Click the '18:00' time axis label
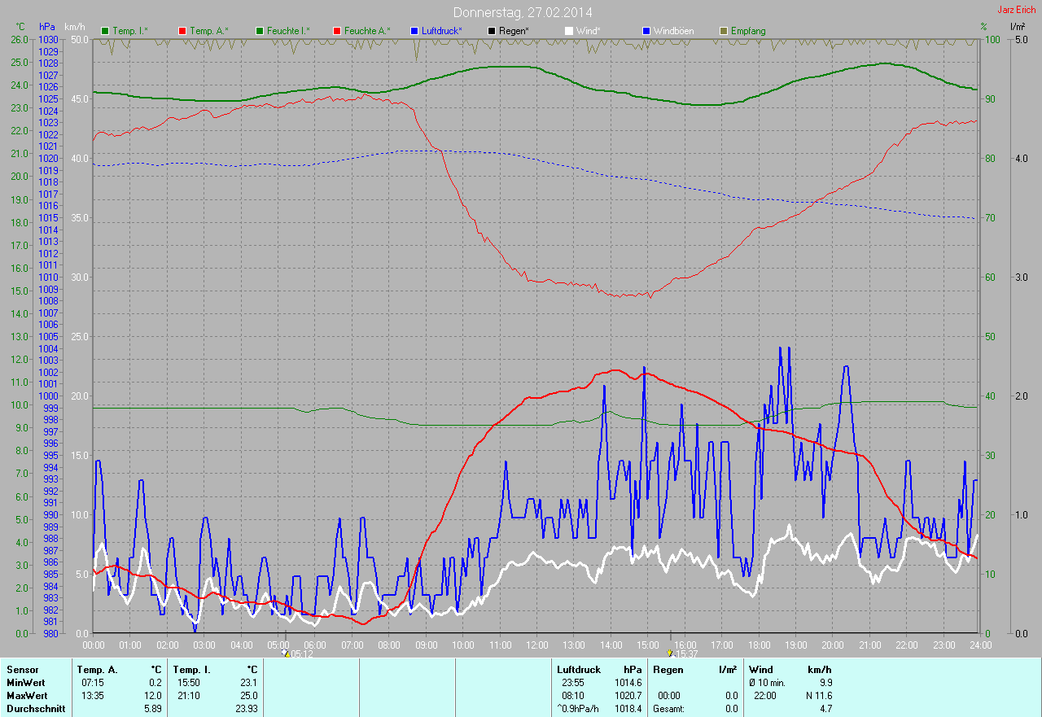The height and width of the screenshot is (717, 1042). [759, 645]
